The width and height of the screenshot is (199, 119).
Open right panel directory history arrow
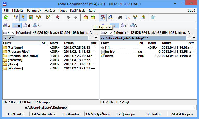tap(194, 38)
